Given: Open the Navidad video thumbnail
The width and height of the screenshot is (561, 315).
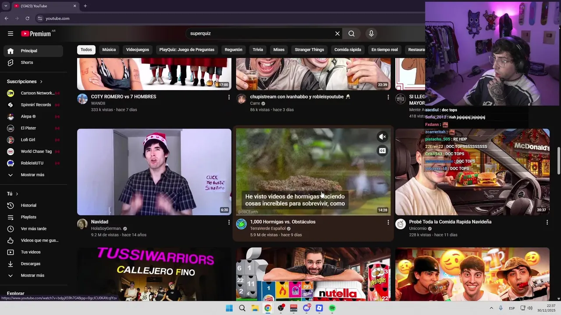Looking at the screenshot, I should [x=154, y=172].
